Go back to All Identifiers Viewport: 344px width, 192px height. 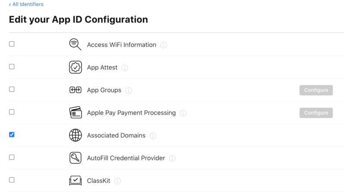(x=26, y=4)
